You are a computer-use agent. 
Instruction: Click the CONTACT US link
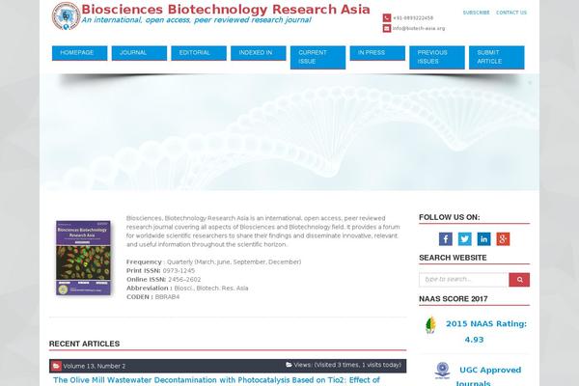(511, 13)
